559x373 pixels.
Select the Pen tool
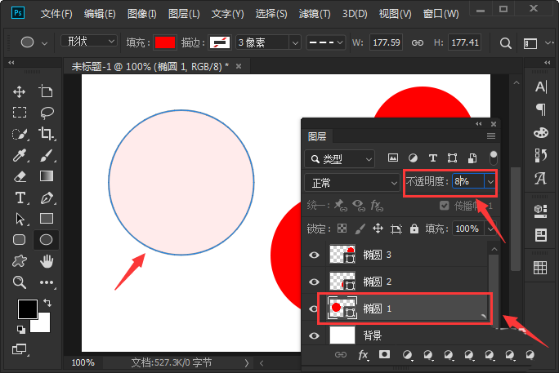click(x=47, y=198)
